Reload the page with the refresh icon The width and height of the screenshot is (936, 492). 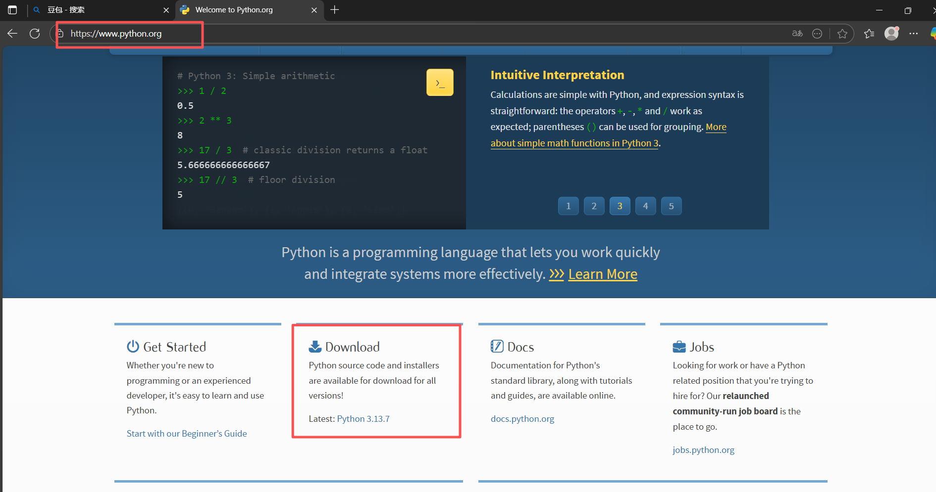[x=35, y=34]
